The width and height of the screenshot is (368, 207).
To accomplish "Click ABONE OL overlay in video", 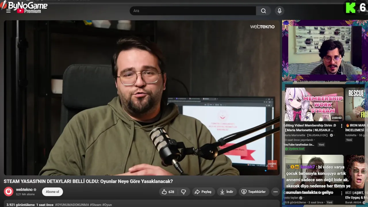I will click(272, 165).
